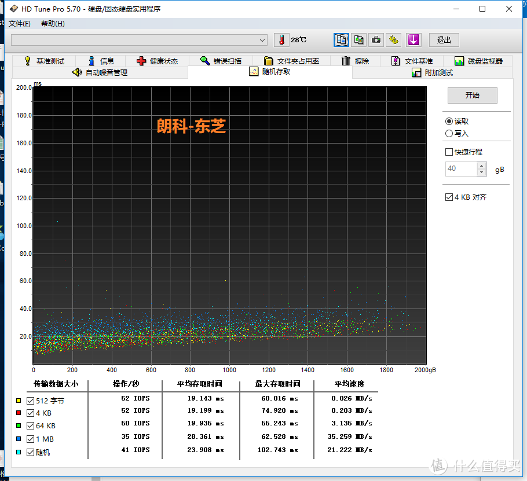Save screenshot using camera icon
Image resolution: width=527 pixels, height=481 pixels.
click(x=376, y=40)
